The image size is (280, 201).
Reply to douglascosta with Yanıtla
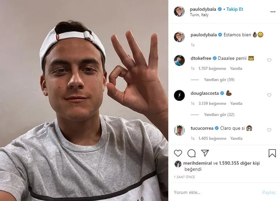click(236, 103)
